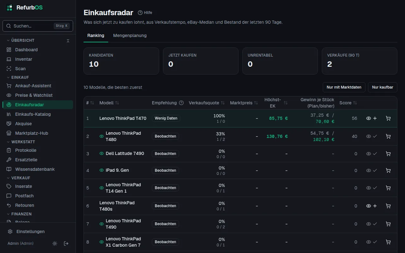Click cart icon in Dell Latitude 7490 row

pyautogui.click(x=388, y=154)
